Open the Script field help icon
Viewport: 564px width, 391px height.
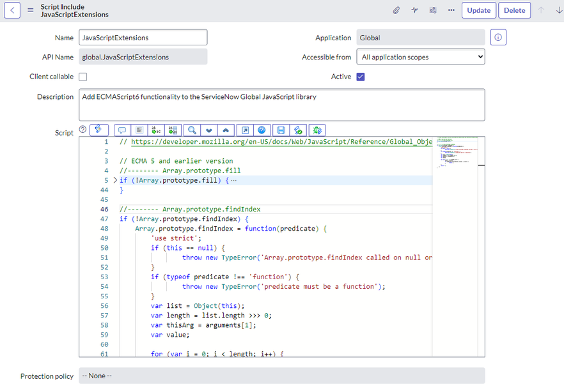coord(82,129)
